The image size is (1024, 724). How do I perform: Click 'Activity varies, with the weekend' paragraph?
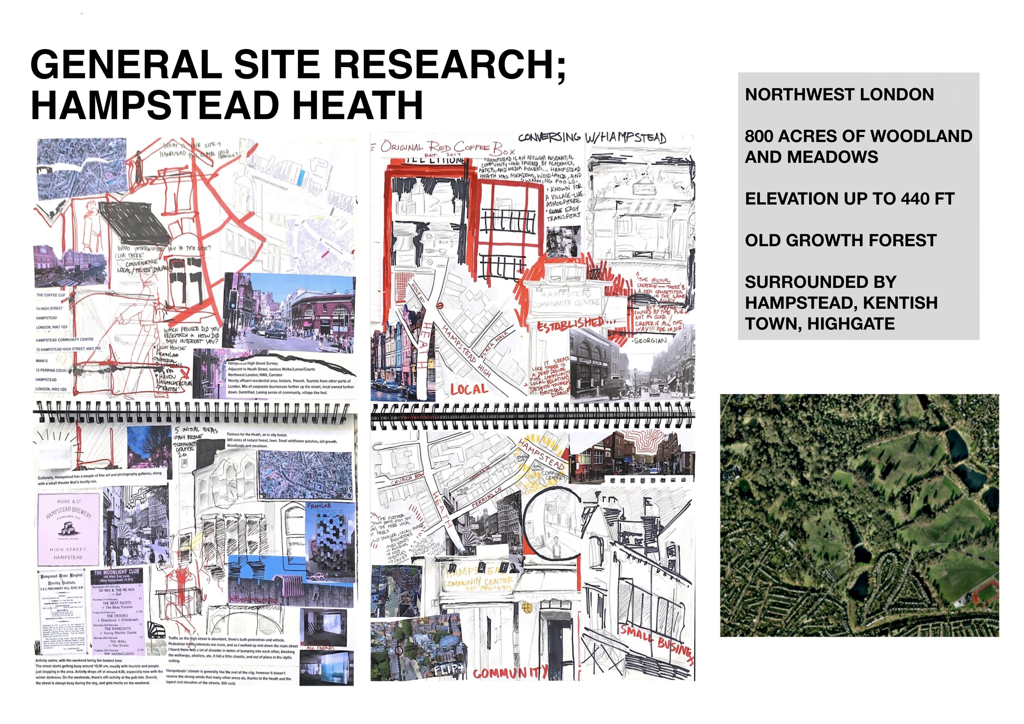tap(99, 672)
